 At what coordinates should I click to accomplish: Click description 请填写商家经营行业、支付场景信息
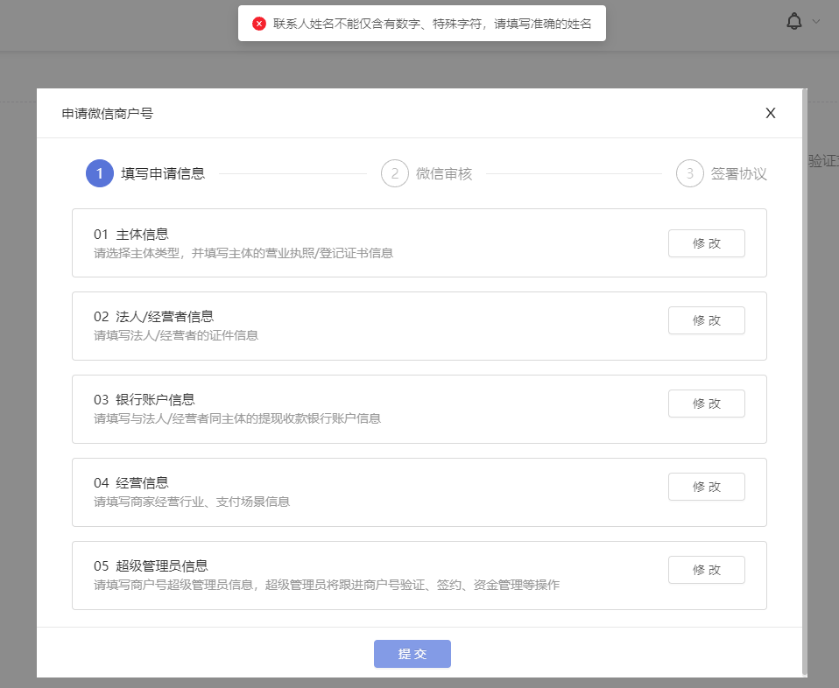pos(192,502)
